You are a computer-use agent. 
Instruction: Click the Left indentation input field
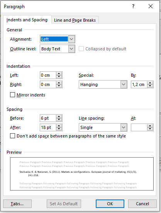(x=48, y=75)
